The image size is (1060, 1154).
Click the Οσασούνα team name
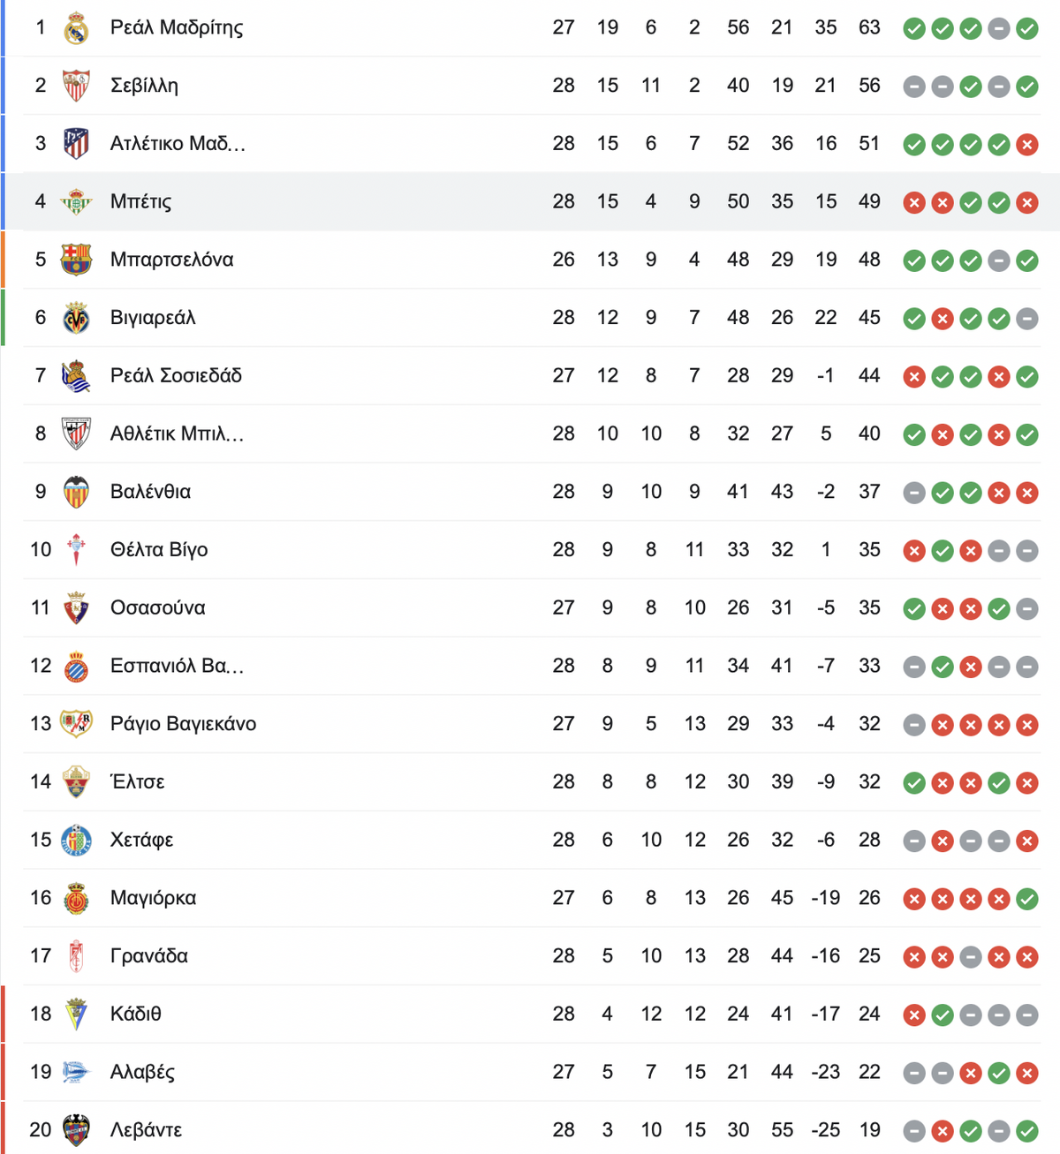pyautogui.click(x=158, y=607)
